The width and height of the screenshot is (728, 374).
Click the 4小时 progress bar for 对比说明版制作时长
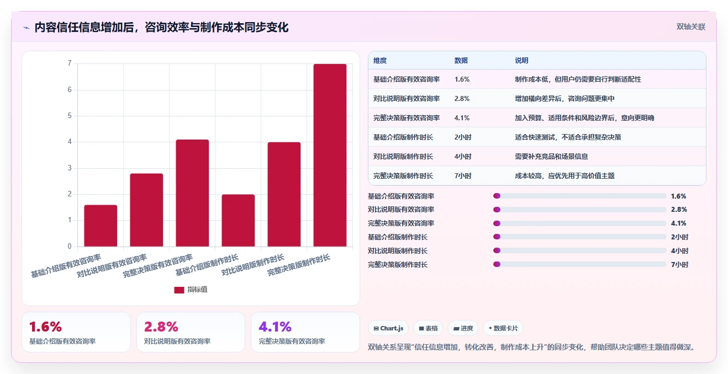[x=579, y=251]
